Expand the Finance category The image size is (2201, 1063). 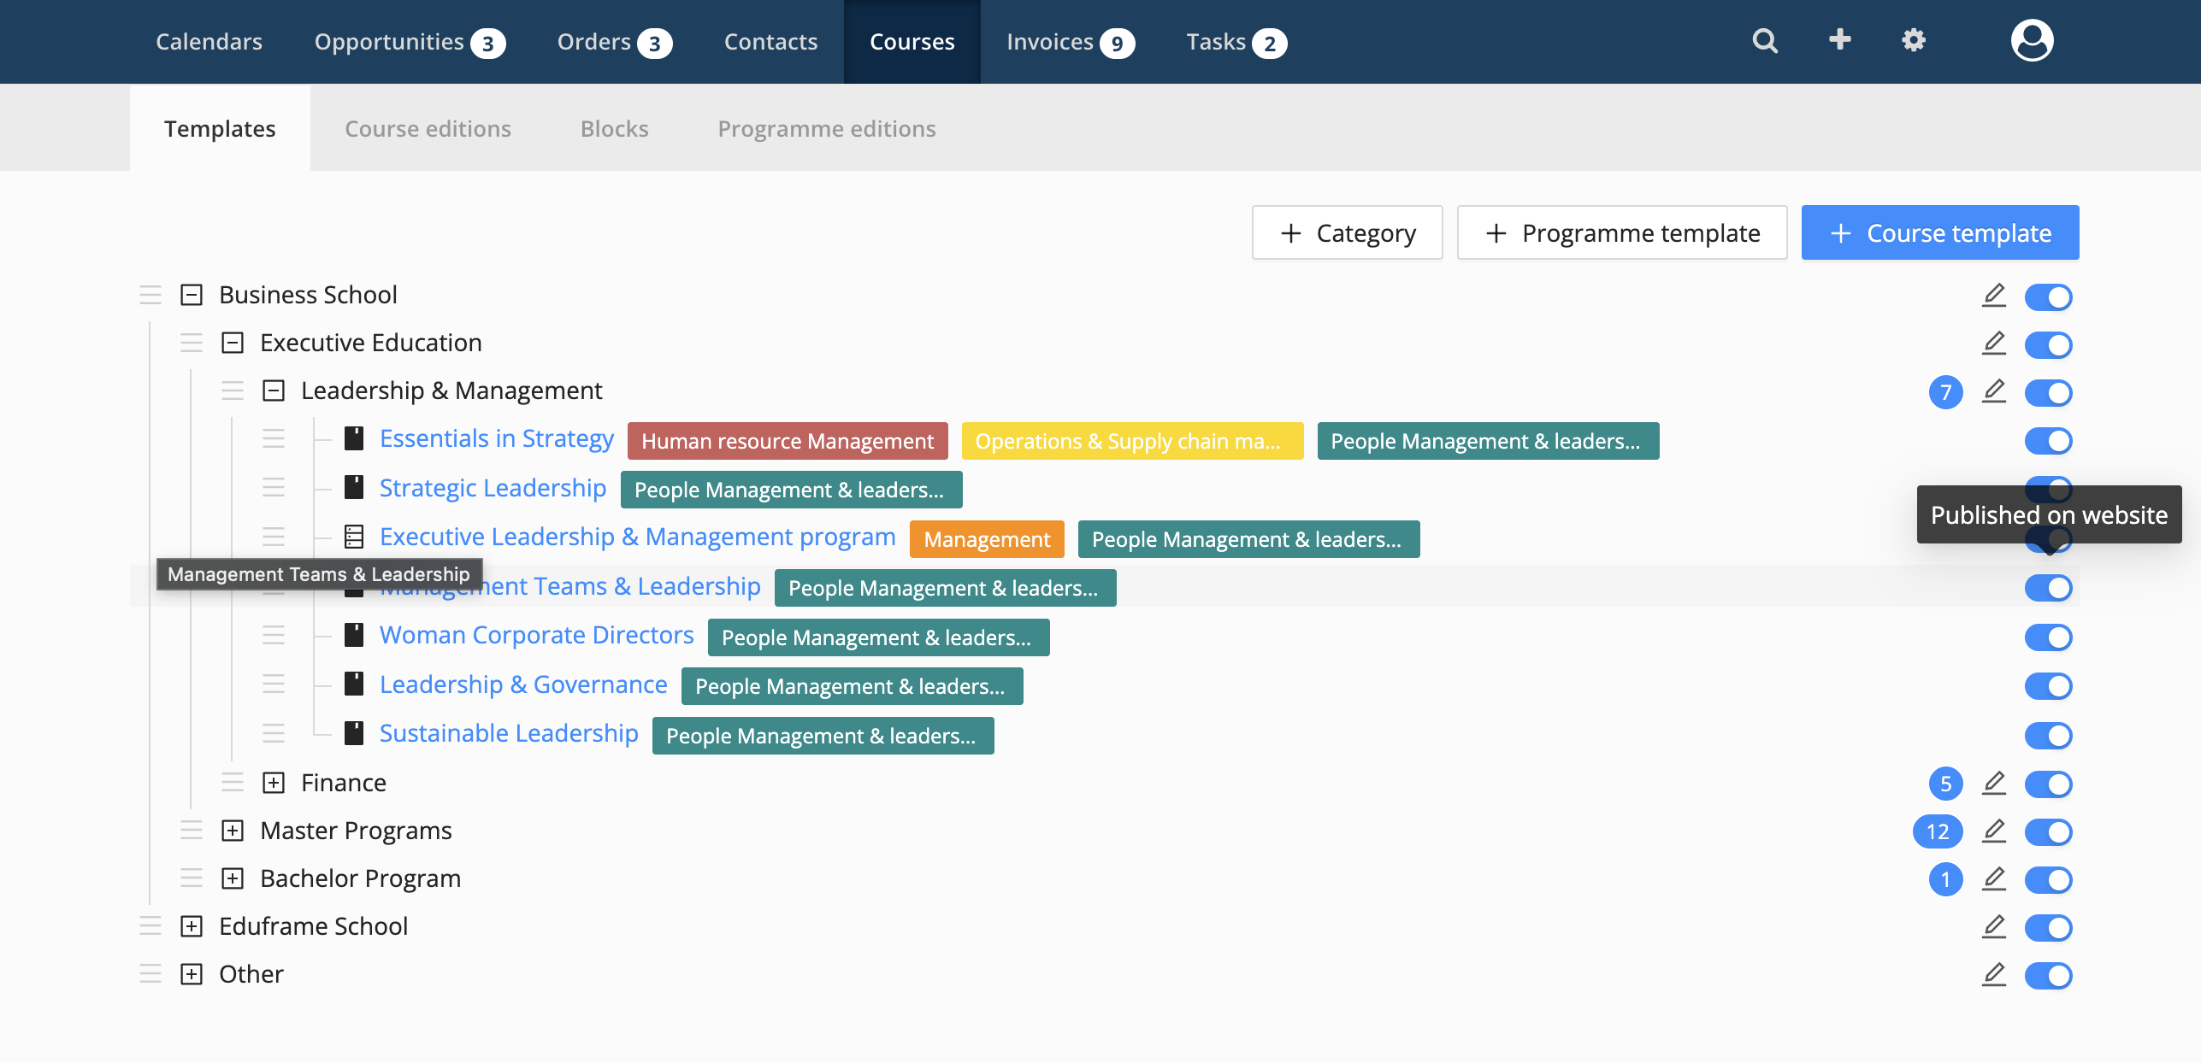point(274,783)
